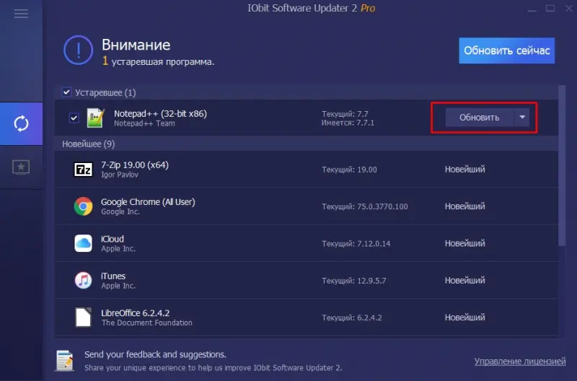577x381 pixels.
Task: Click the feedback notepad icon
Action: click(65, 360)
